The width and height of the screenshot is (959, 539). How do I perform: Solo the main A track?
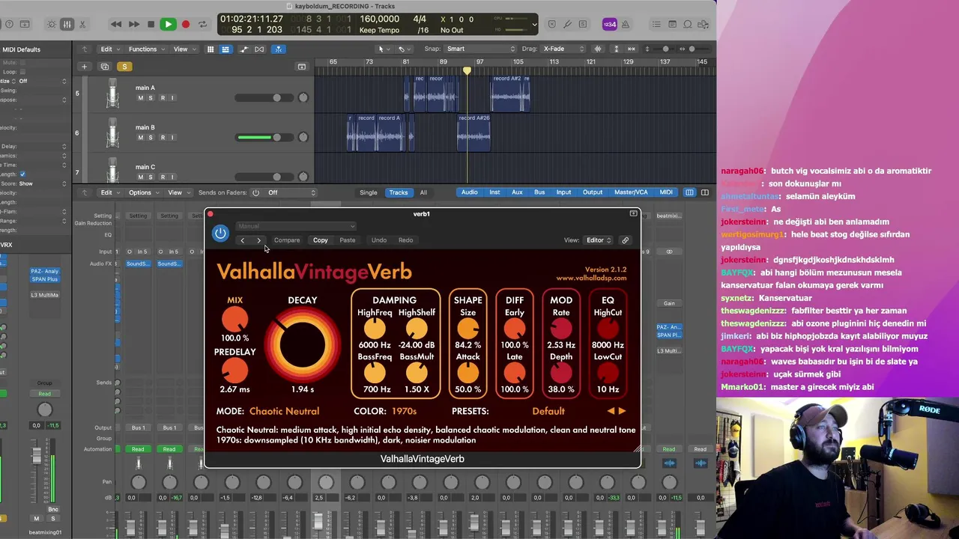tap(150, 98)
